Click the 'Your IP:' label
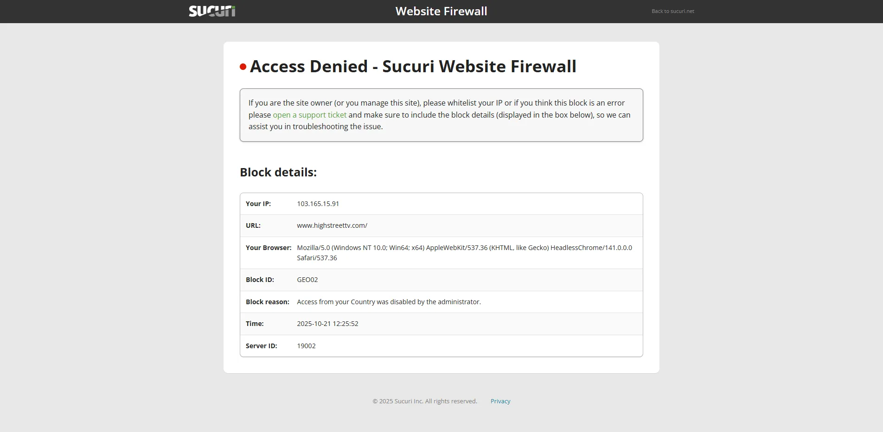883x432 pixels. coord(258,204)
